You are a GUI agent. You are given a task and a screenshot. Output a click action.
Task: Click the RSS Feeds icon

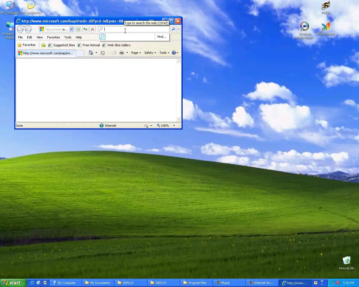103,53
